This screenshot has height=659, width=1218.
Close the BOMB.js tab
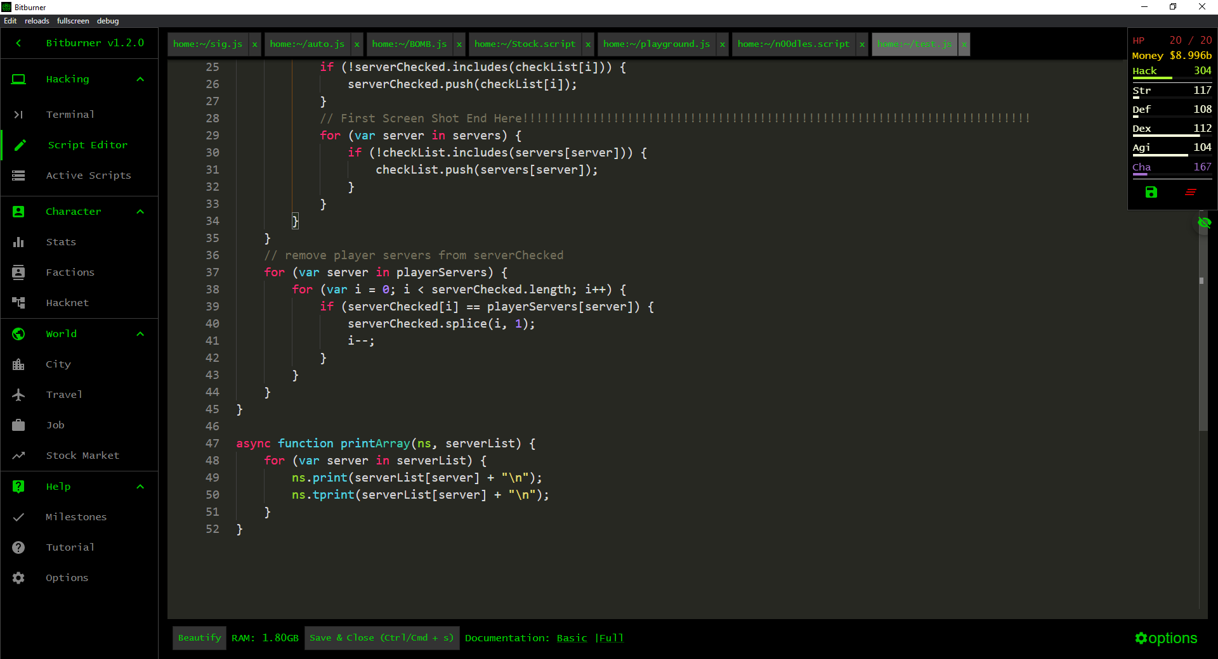[x=459, y=44]
